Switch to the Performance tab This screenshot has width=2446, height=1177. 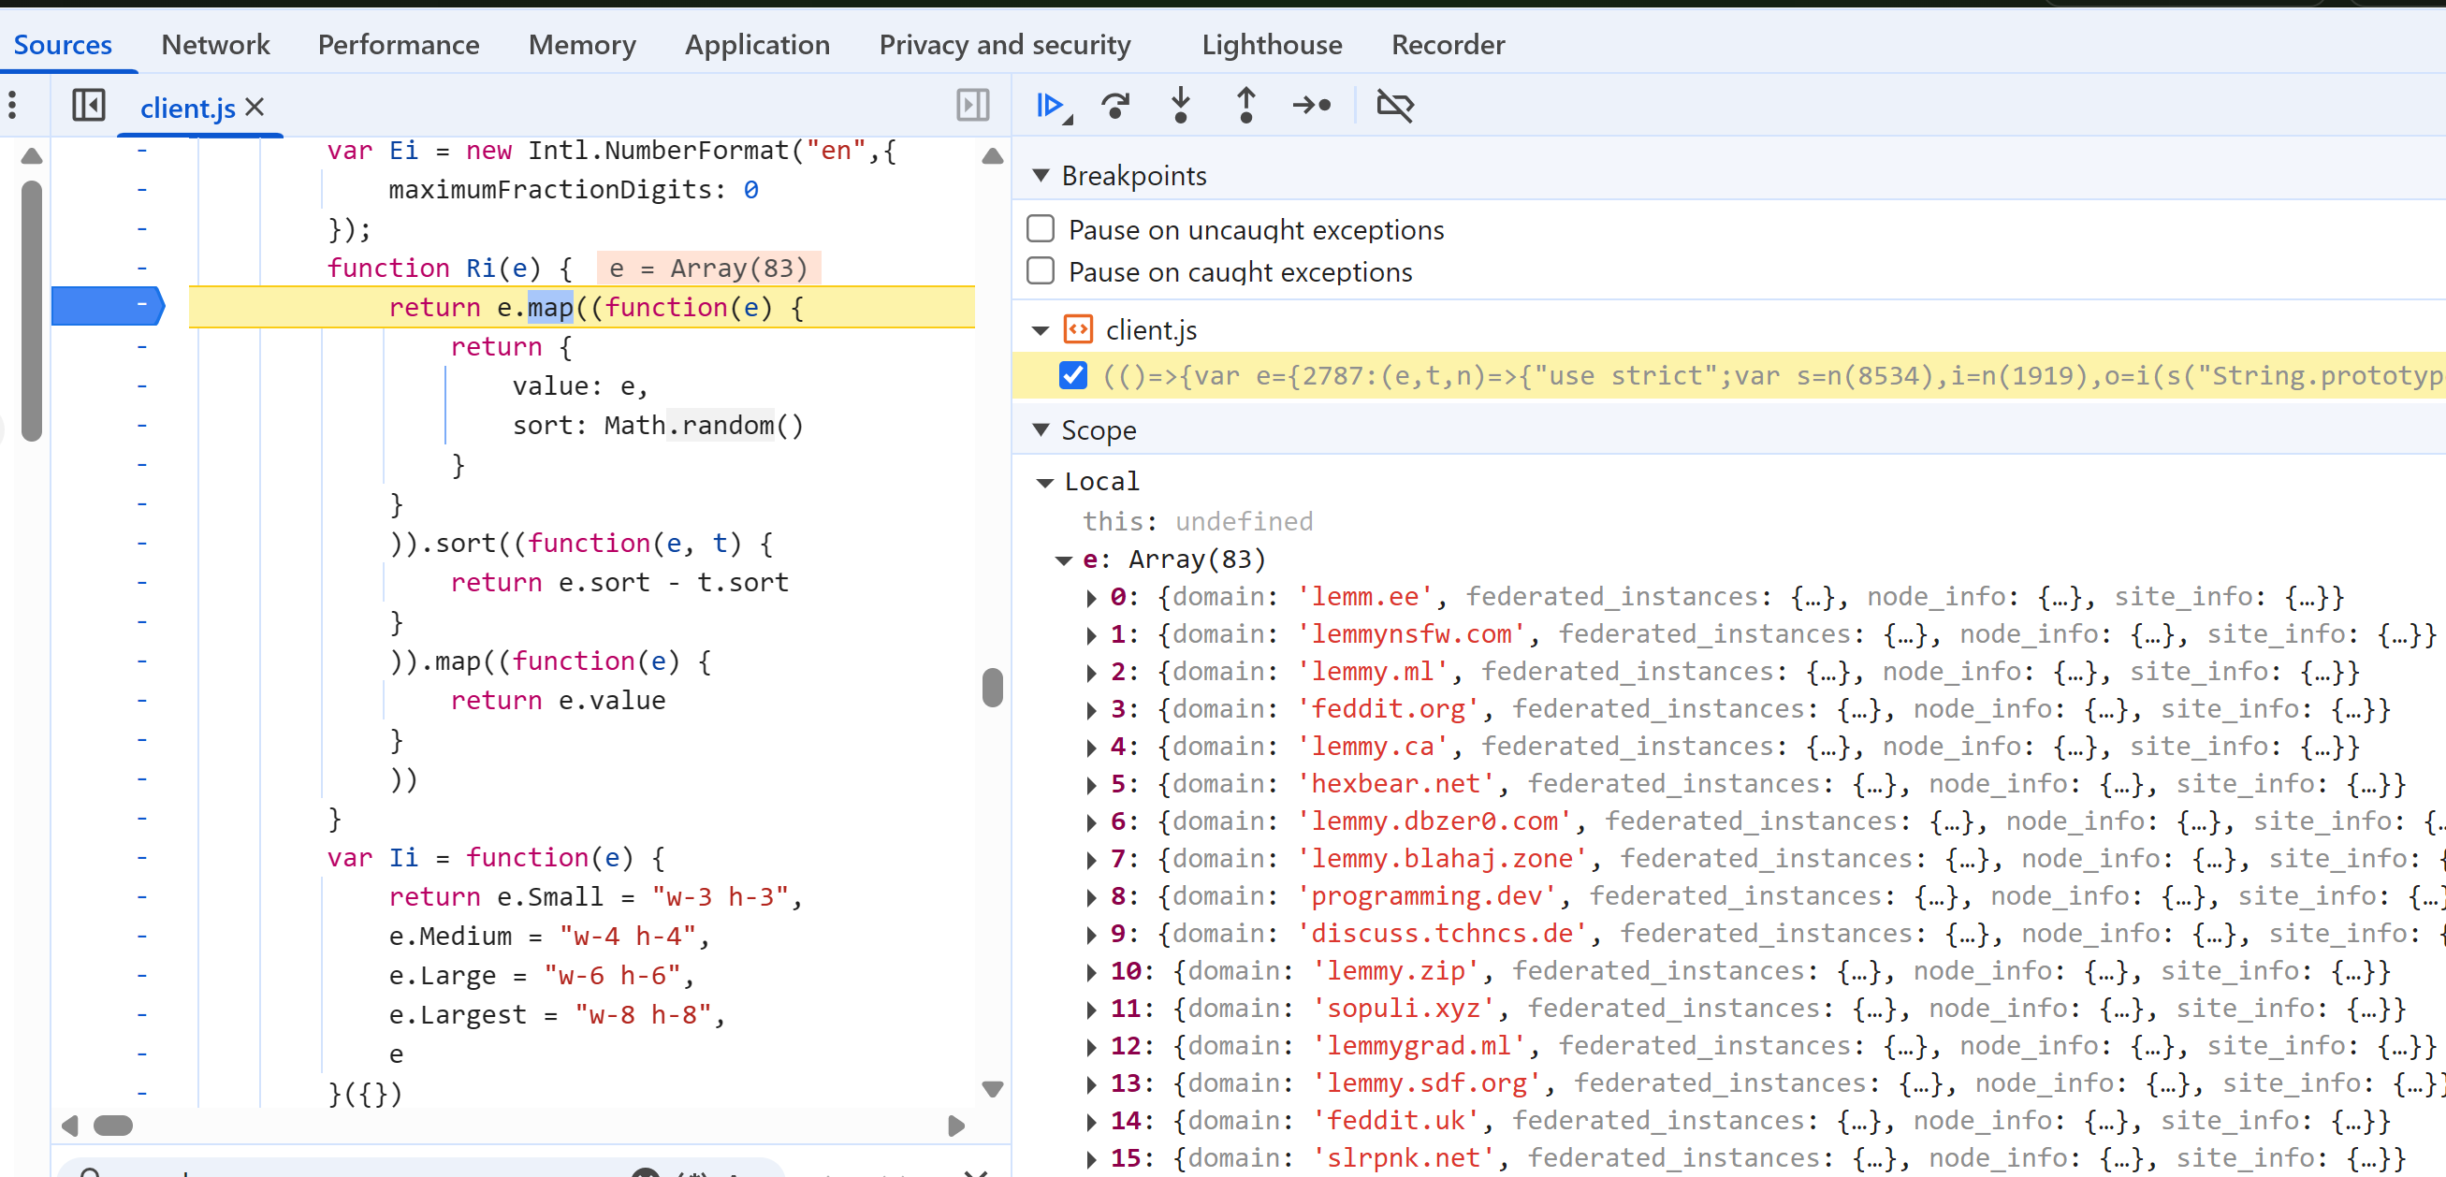point(398,44)
